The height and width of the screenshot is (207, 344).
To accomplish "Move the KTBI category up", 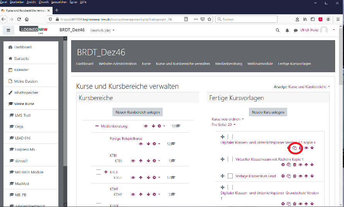I will (x=141, y=161).
